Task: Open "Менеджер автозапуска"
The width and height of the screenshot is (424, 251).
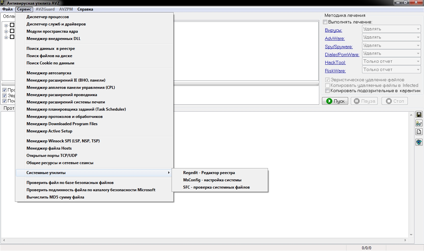Action: point(94,73)
